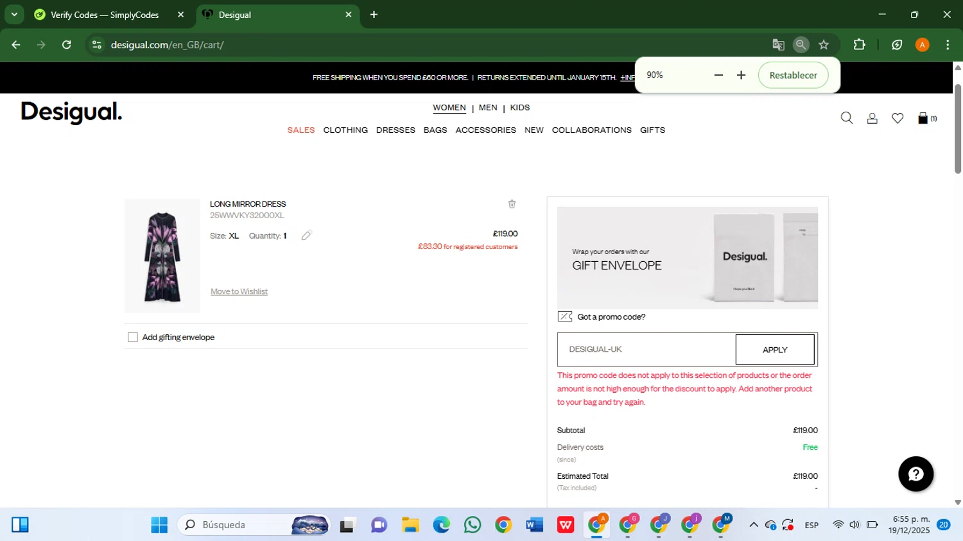Click the page vertical scrollbar

[958, 128]
